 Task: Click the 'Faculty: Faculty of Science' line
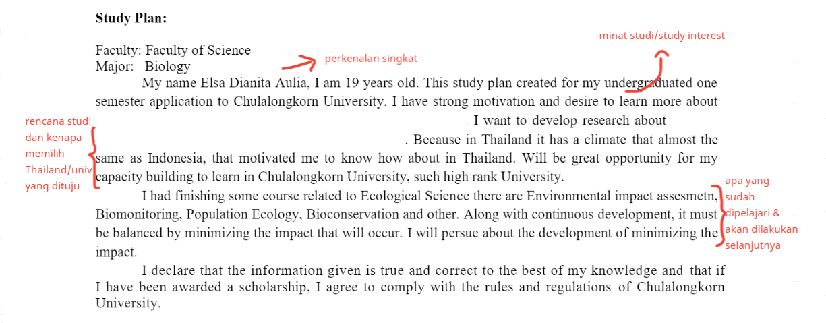click(x=173, y=51)
